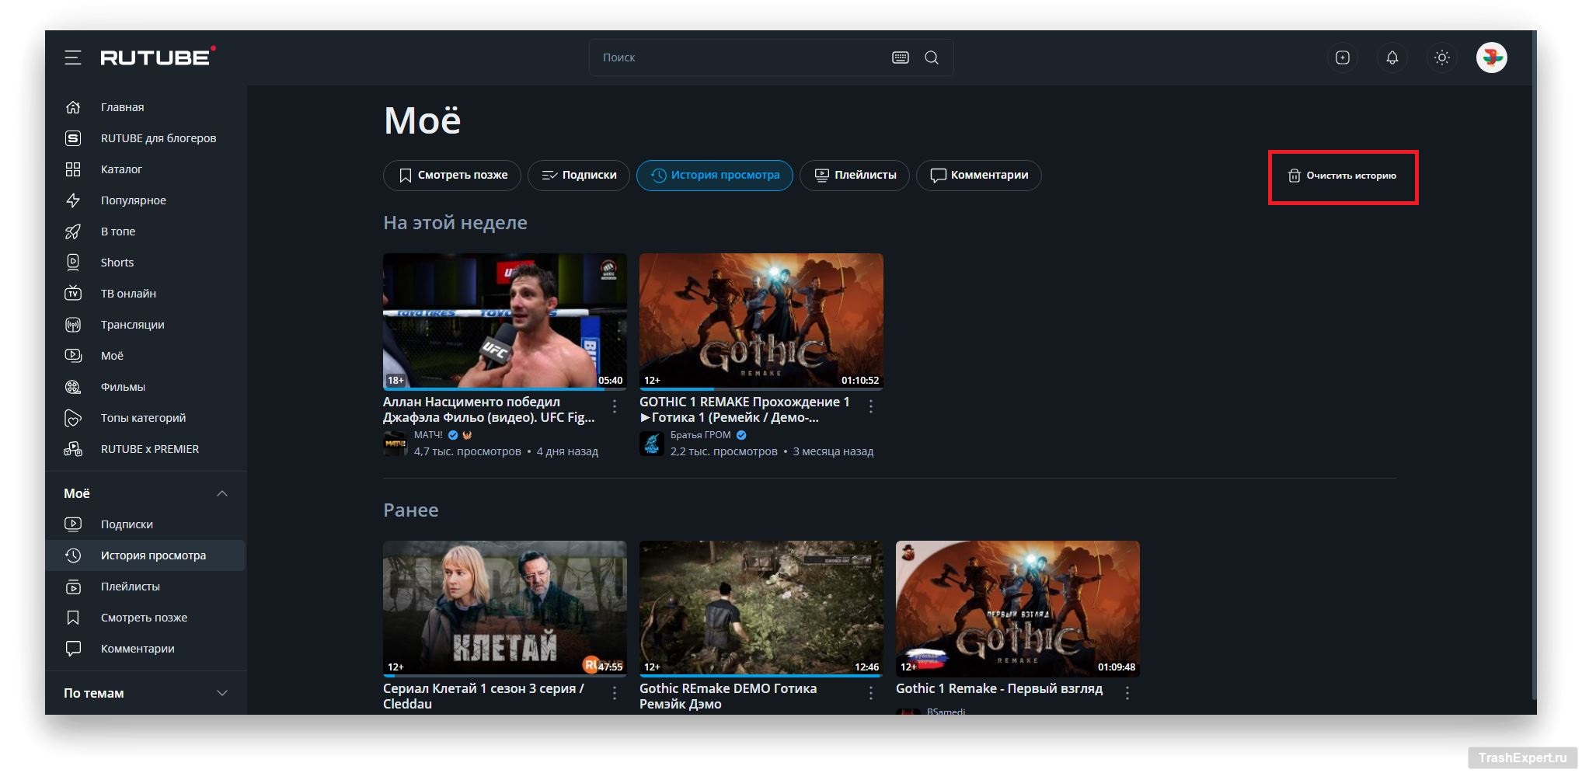Open the Братья ГРОМ channel link

click(x=700, y=435)
